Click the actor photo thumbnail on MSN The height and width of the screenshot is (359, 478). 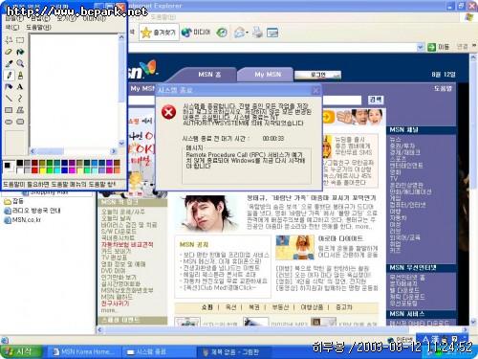click(x=207, y=214)
